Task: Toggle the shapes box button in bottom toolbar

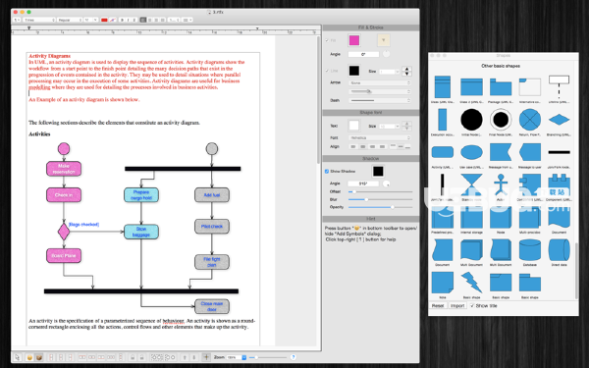Action: 38,357
